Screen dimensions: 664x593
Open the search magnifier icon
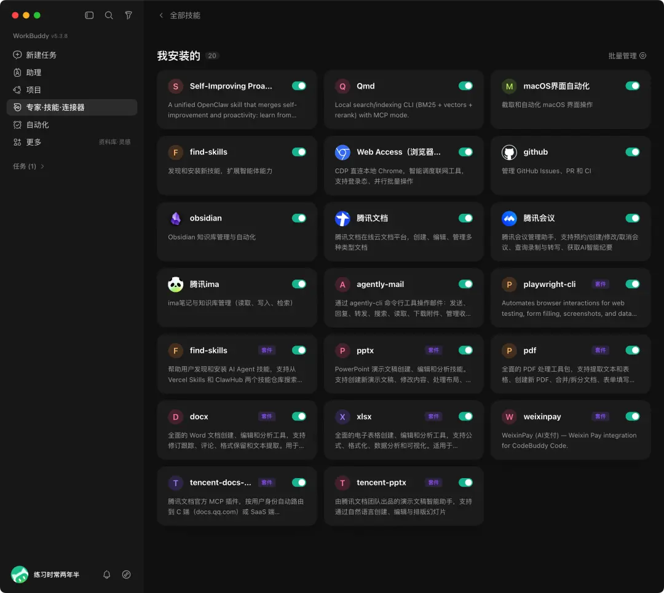coord(109,15)
